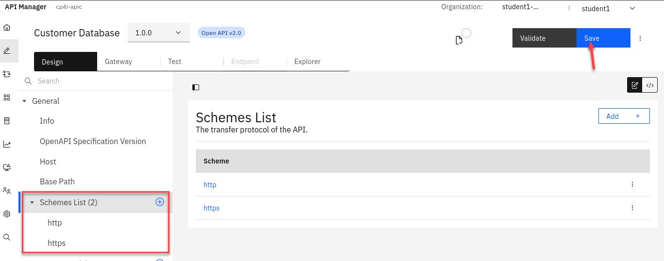Open the Settings gear icon in sidebar
The width and height of the screenshot is (664, 261).
7,214
